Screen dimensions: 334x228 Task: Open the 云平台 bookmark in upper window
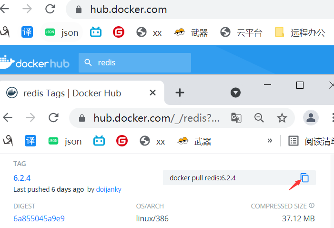click(x=242, y=32)
